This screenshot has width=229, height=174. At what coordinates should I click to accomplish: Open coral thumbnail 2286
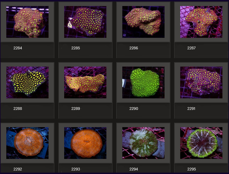[x=143, y=22]
